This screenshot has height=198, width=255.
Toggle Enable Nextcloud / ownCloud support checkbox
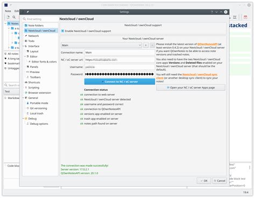62,31
